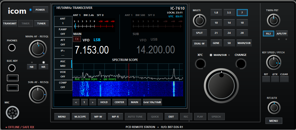Toggle SPLIT operation
Image resolution: width=296 pixels, height=130 pixels.
tap(200, 33)
